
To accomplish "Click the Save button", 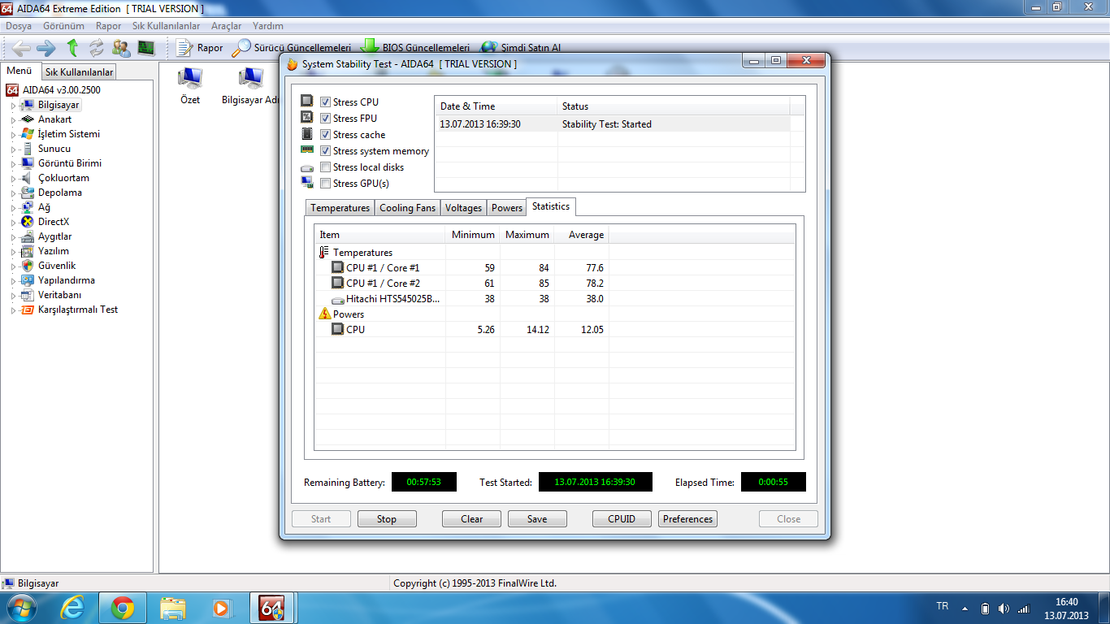I will (x=537, y=519).
